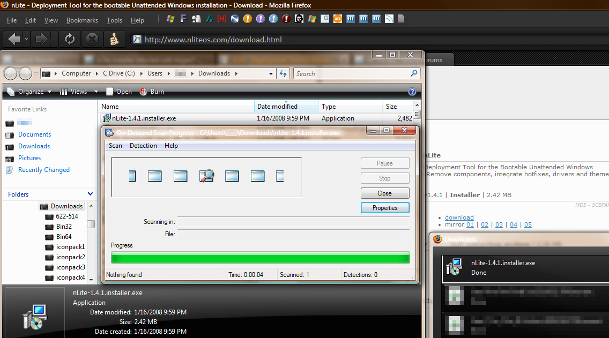This screenshot has width=609, height=338.
Task: Expand the Explorer address bar dropdown
Action: click(271, 73)
